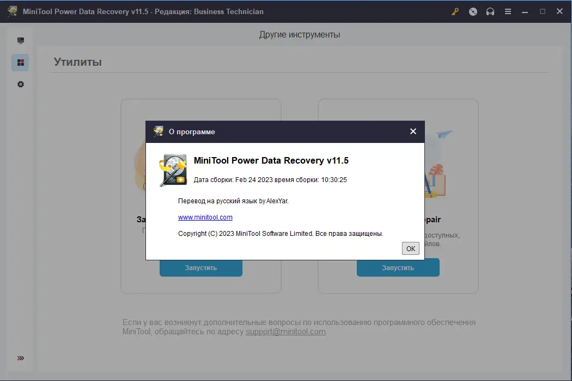572x381 pixels.
Task: Click the MiniTool logo in the title bar
Action: tap(11, 11)
